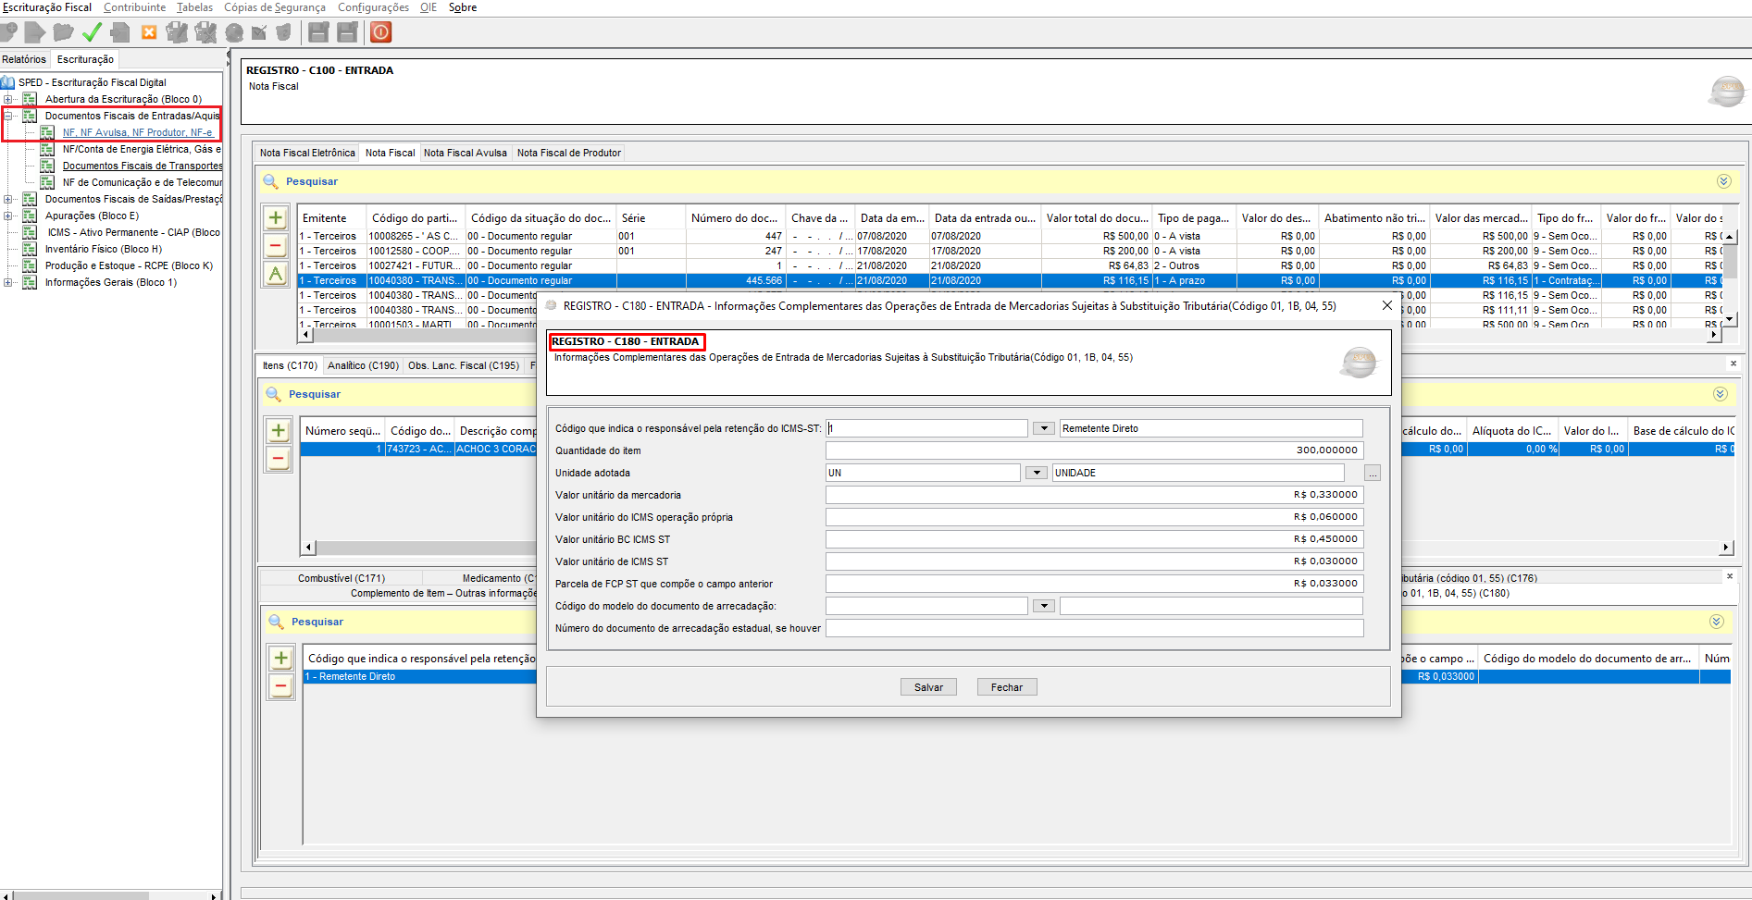Open the Unidade adotada dropdown arrow
This screenshot has height=900, width=1752.
(x=1036, y=473)
